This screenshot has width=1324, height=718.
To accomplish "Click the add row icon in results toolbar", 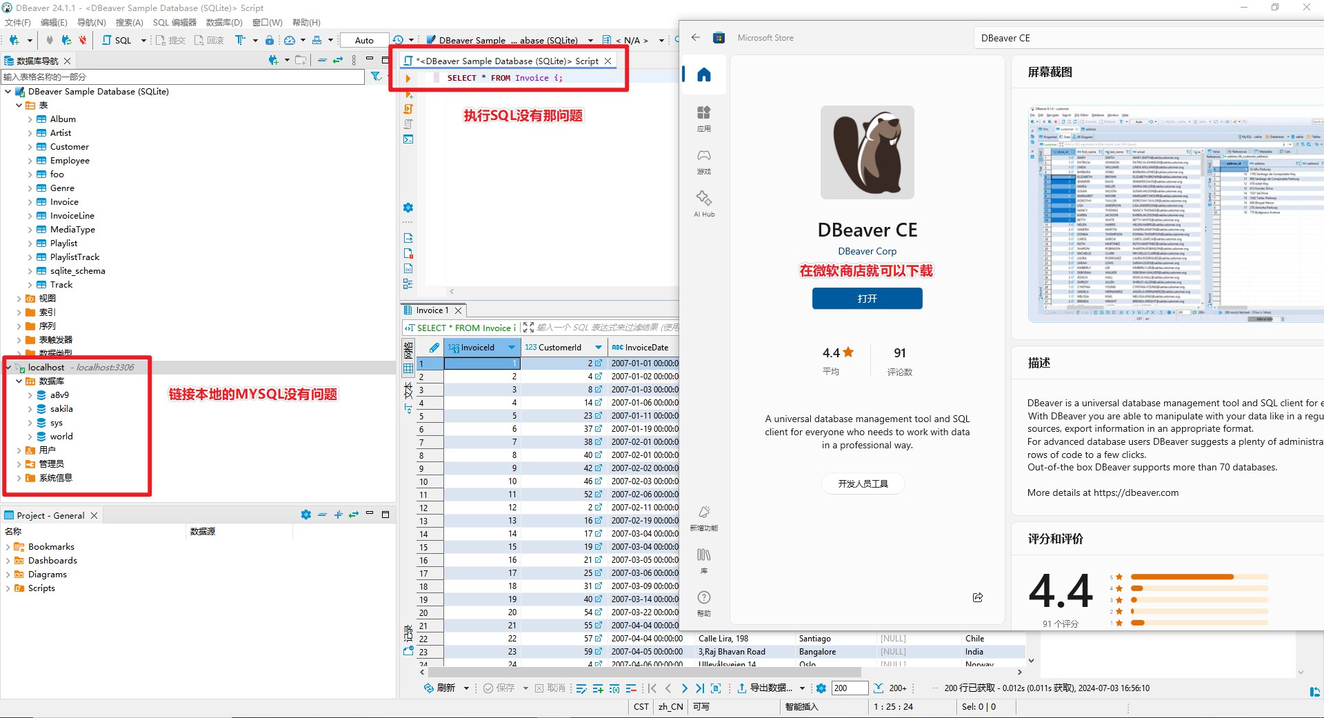I will tap(598, 688).
